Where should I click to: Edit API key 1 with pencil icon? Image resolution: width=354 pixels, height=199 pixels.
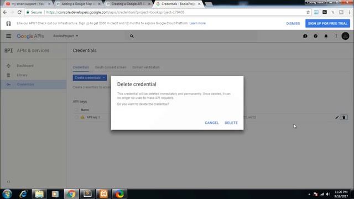[x=337, y=117]
